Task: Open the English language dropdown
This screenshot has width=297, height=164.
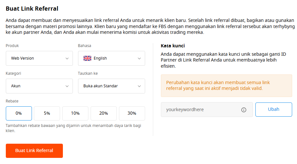Action: [112, 58]
